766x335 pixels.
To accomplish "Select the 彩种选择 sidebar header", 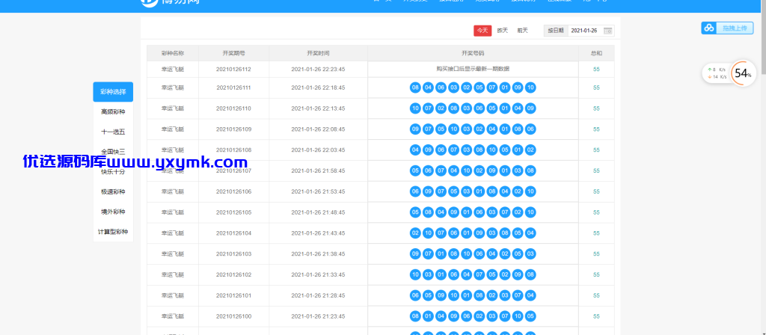I will point(113,92).
